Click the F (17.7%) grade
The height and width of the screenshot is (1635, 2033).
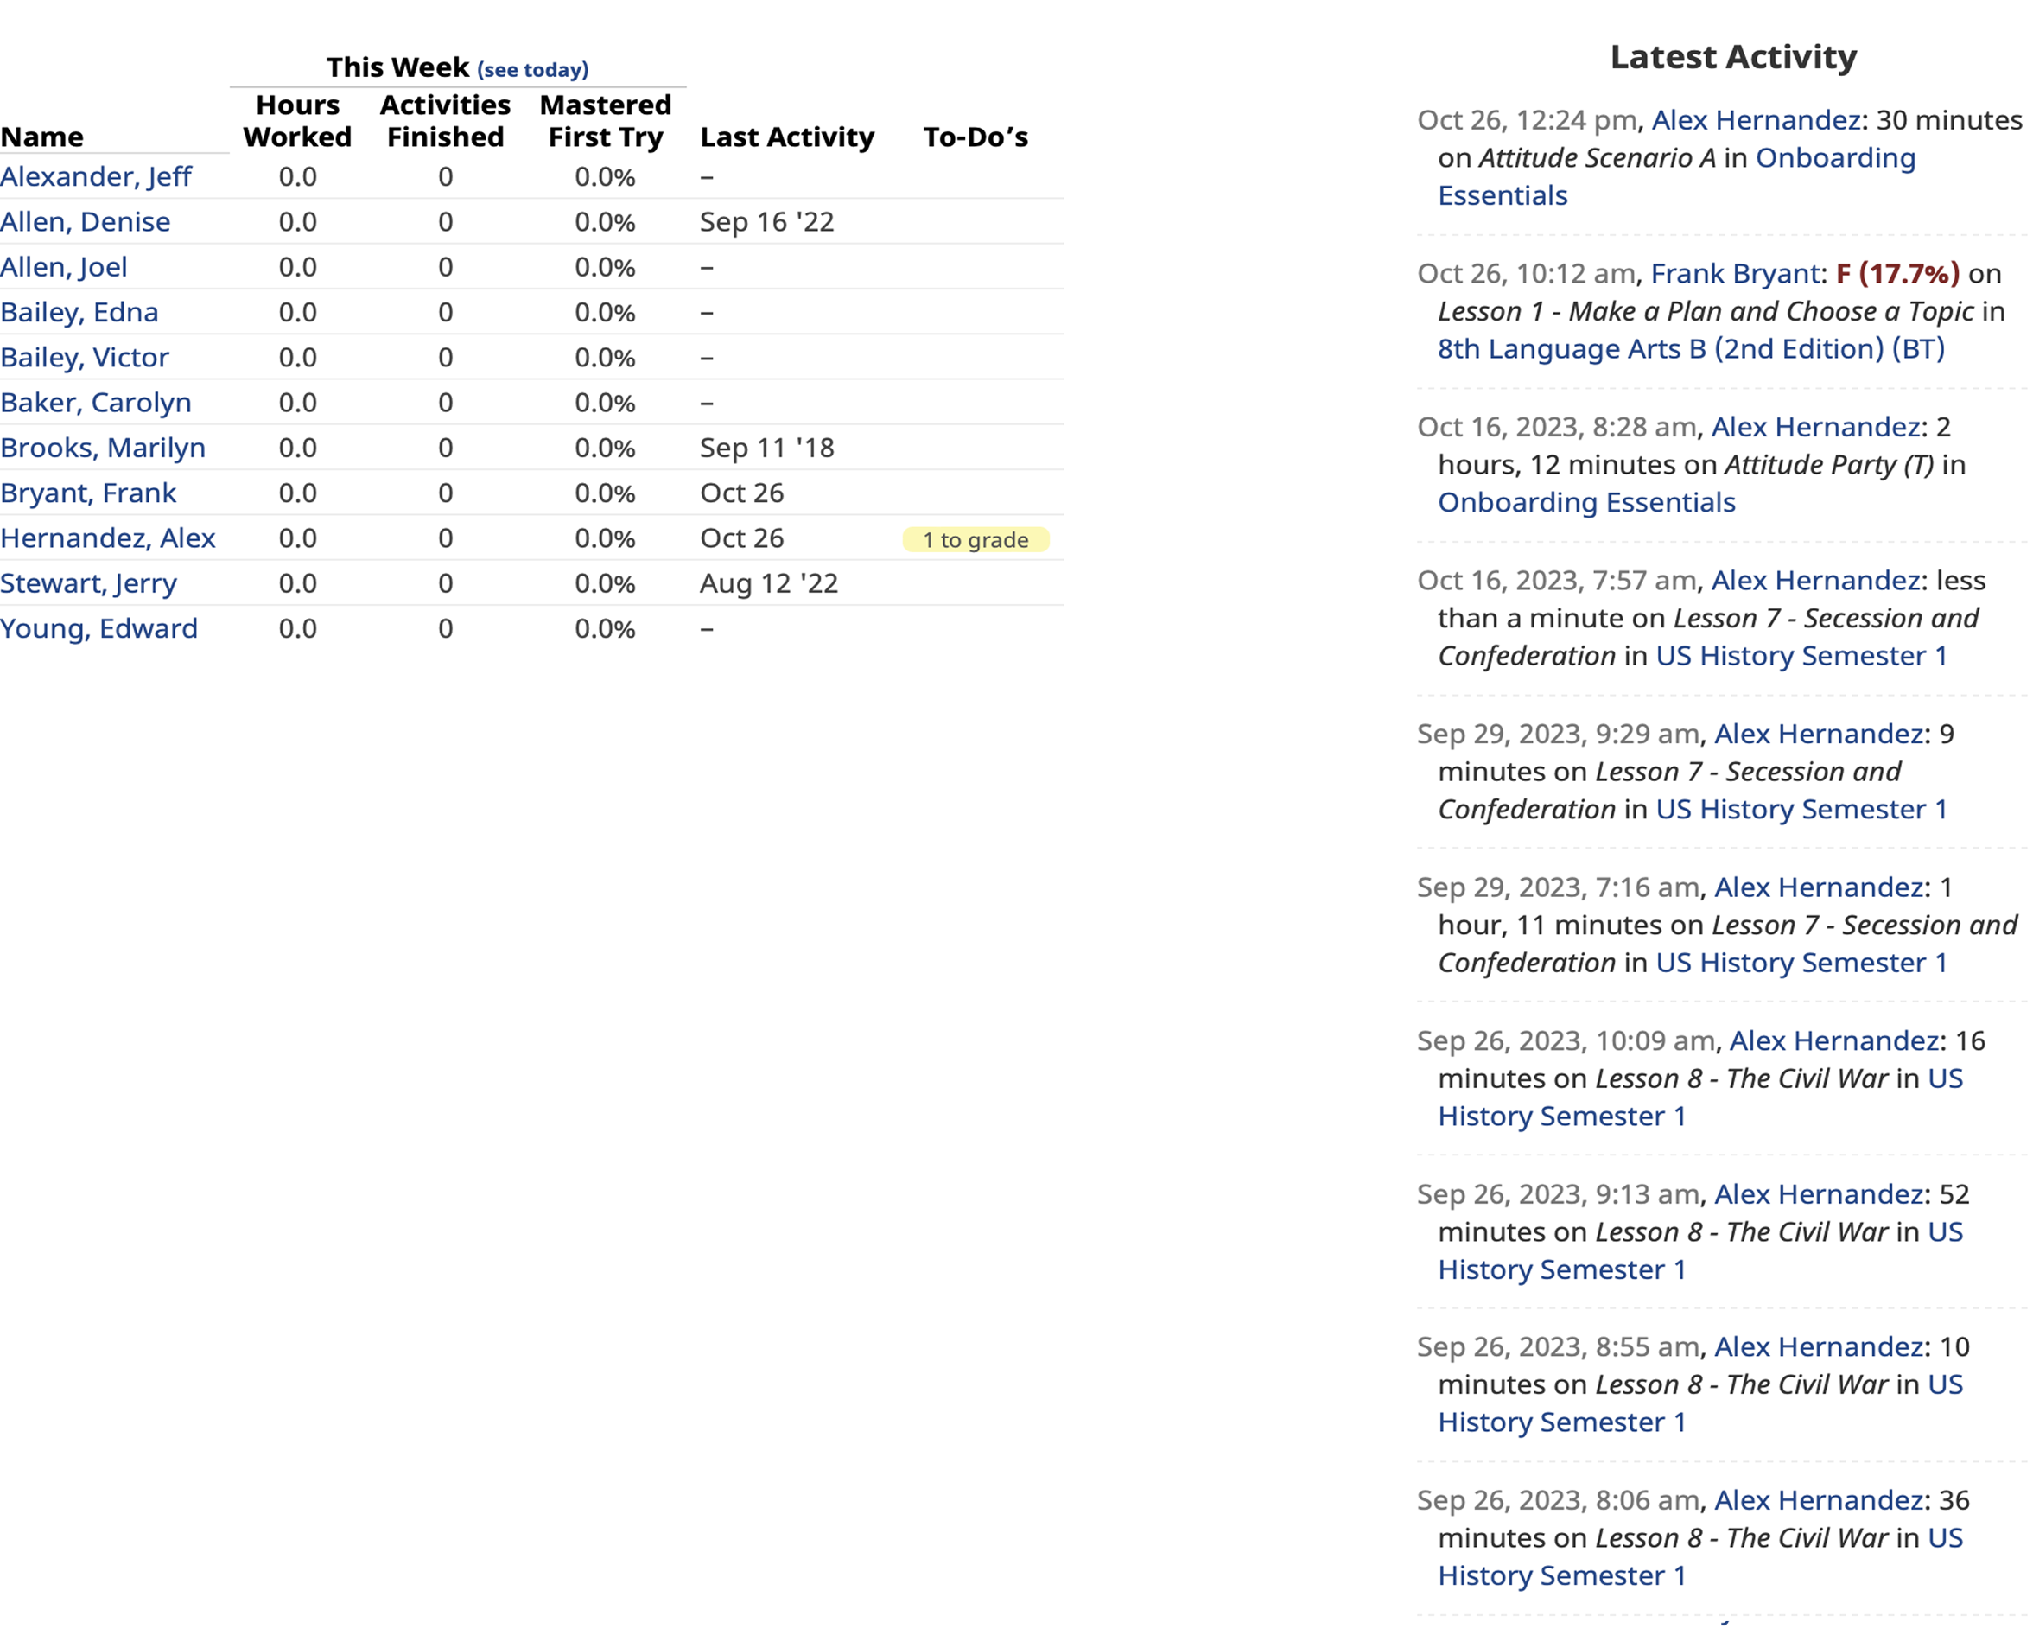pos(1898,273)
